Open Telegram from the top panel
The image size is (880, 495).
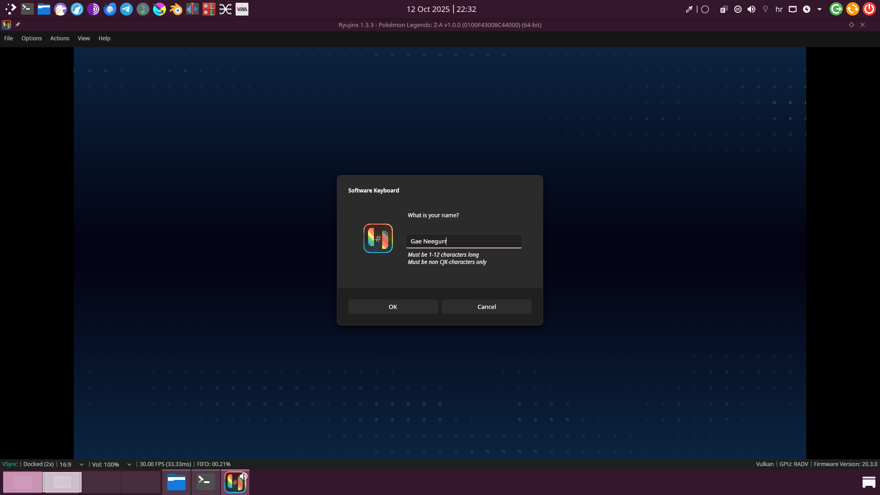click(126, 9)
